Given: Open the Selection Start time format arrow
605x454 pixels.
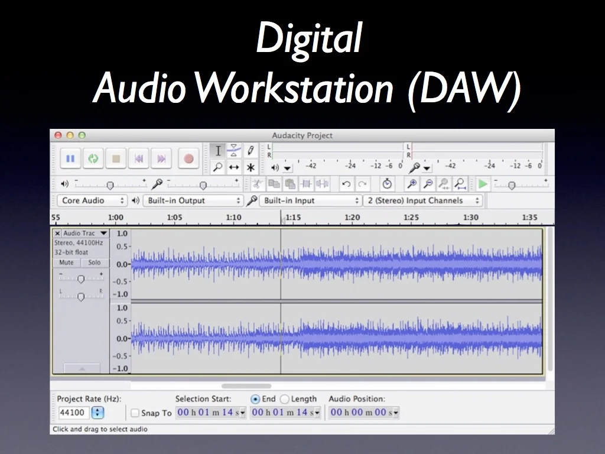Looking at the screenshot, I should point(243,413).
